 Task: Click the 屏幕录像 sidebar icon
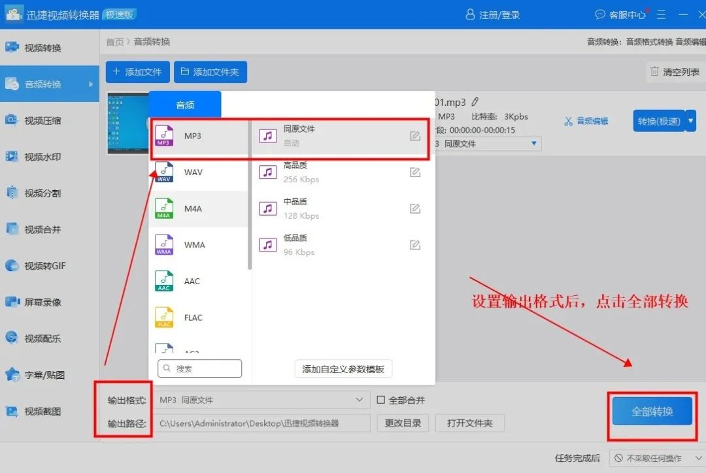[x=12, y=302]
